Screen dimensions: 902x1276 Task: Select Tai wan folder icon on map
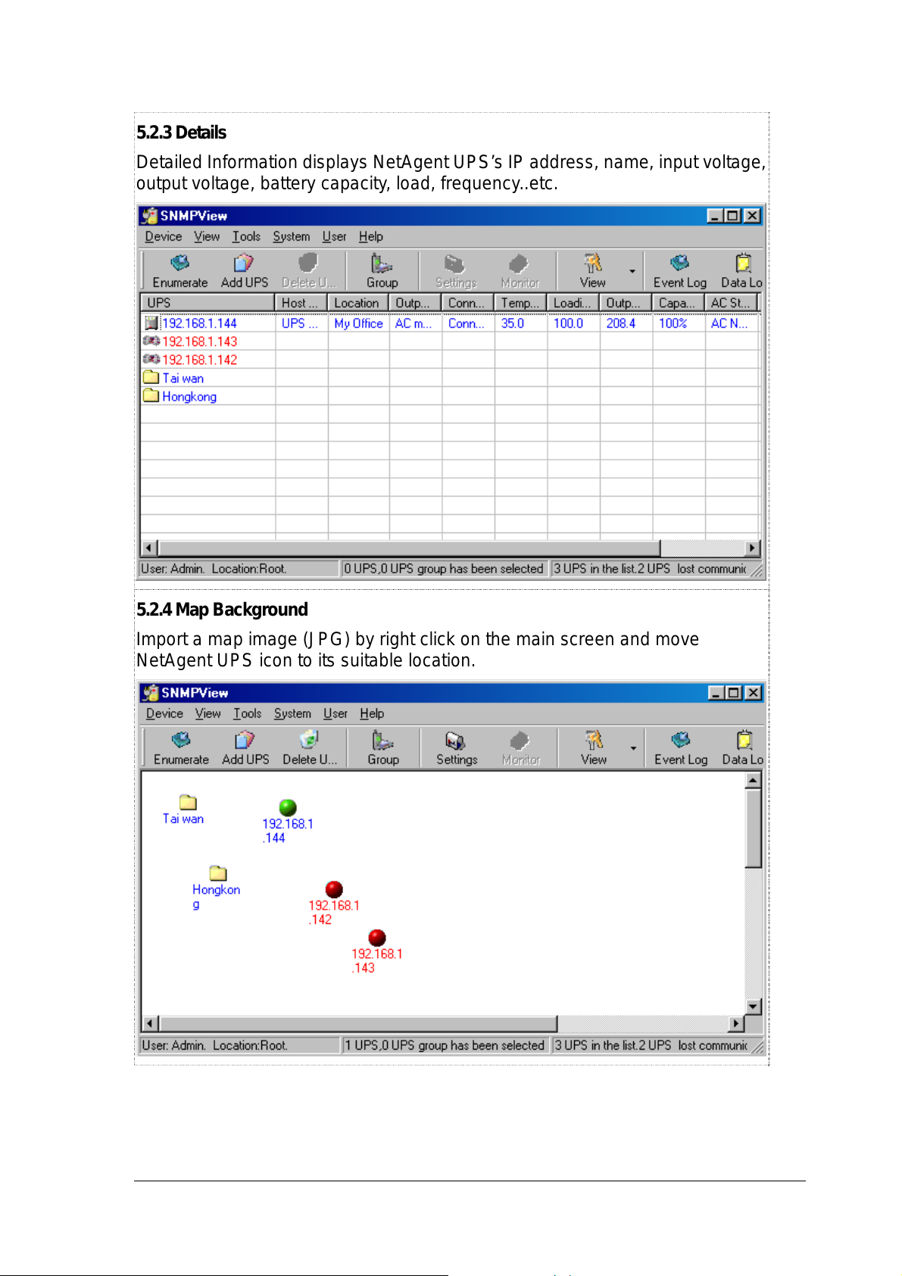[188, 802]
